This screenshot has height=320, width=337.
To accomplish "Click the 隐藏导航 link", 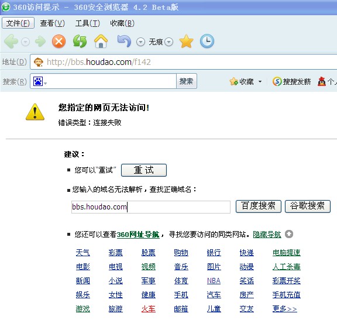I will (x=267, y=234).
